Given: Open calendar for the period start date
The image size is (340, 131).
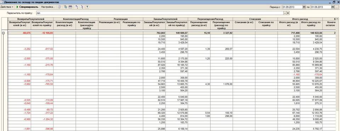Looking at the screenshot, I should pyautogui.click(x=304, y=7).
